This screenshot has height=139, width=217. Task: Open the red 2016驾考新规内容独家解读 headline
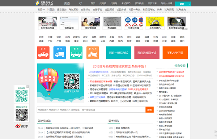click(x=120, y=66)
